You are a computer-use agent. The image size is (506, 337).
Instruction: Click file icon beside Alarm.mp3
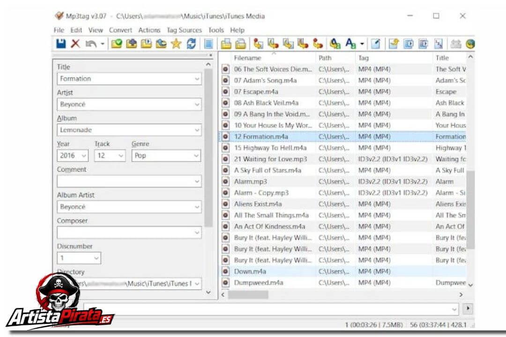click(x=225, y=181)
